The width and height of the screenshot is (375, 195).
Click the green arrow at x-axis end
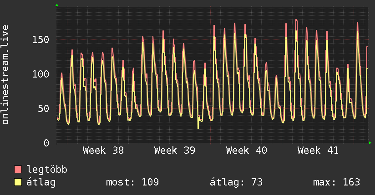(370, 143)
